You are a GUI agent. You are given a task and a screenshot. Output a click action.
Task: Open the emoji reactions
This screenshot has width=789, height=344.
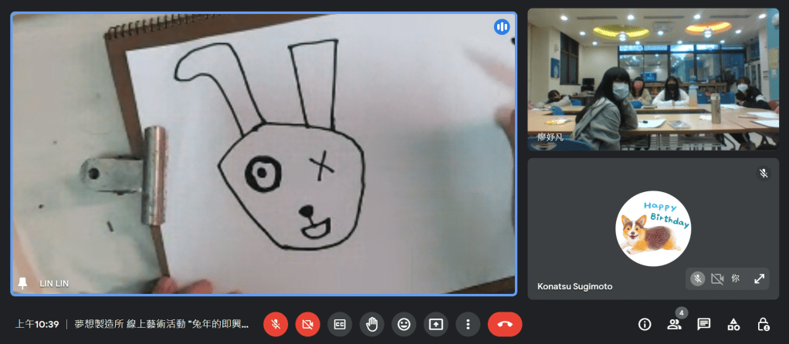click(404, 324)
